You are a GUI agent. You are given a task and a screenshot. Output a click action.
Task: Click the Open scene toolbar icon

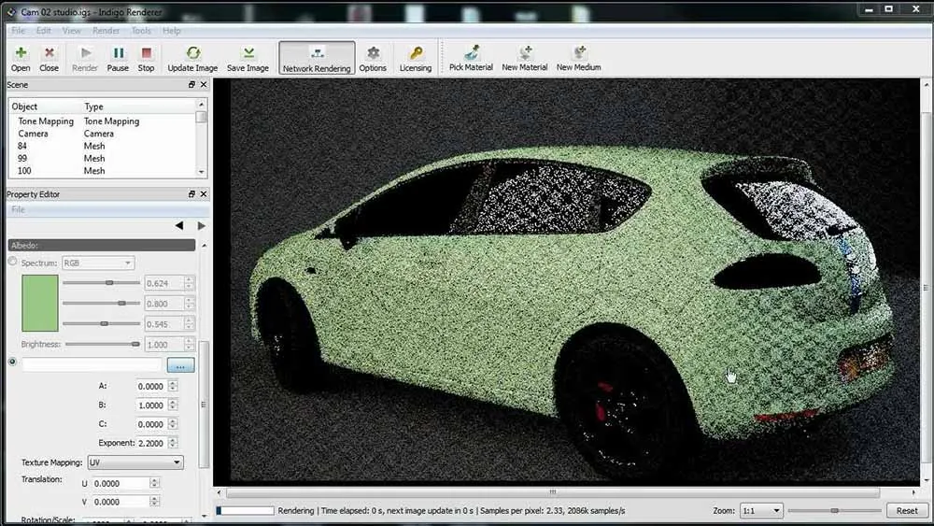coord(21,53)
